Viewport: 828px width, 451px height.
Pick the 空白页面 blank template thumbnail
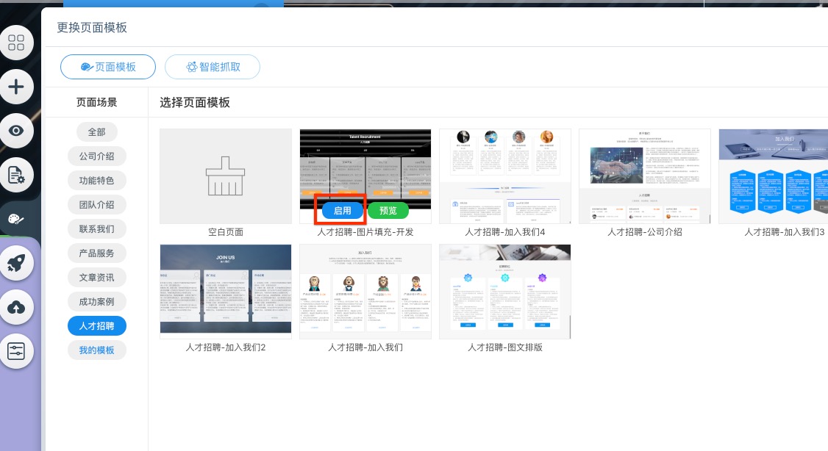(226, 176)
